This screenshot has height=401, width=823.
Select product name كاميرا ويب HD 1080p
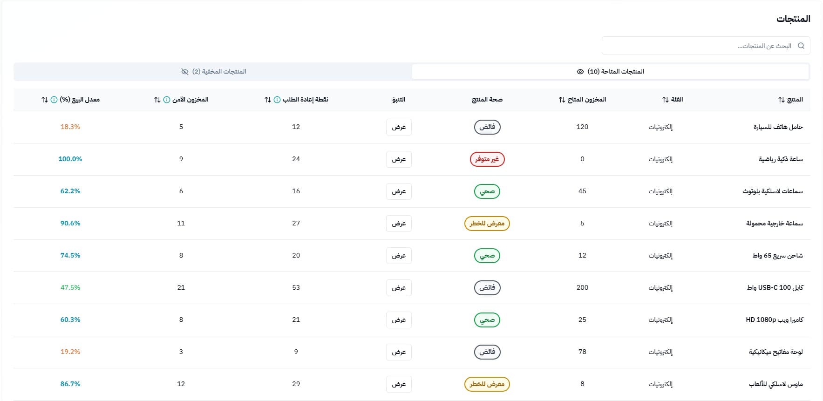[775, 320]
